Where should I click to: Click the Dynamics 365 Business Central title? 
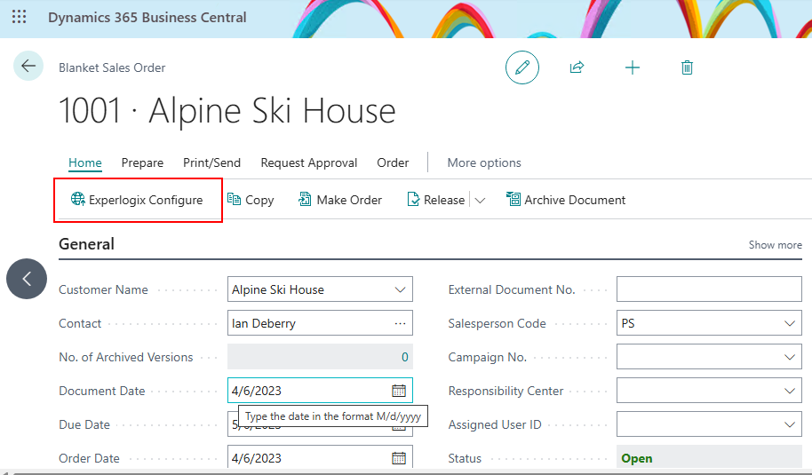click(x=147, y=17)
